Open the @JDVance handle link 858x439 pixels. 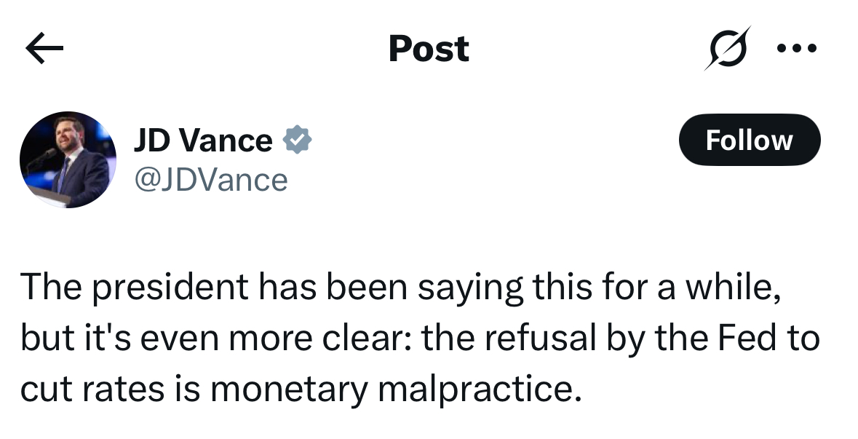210,179
